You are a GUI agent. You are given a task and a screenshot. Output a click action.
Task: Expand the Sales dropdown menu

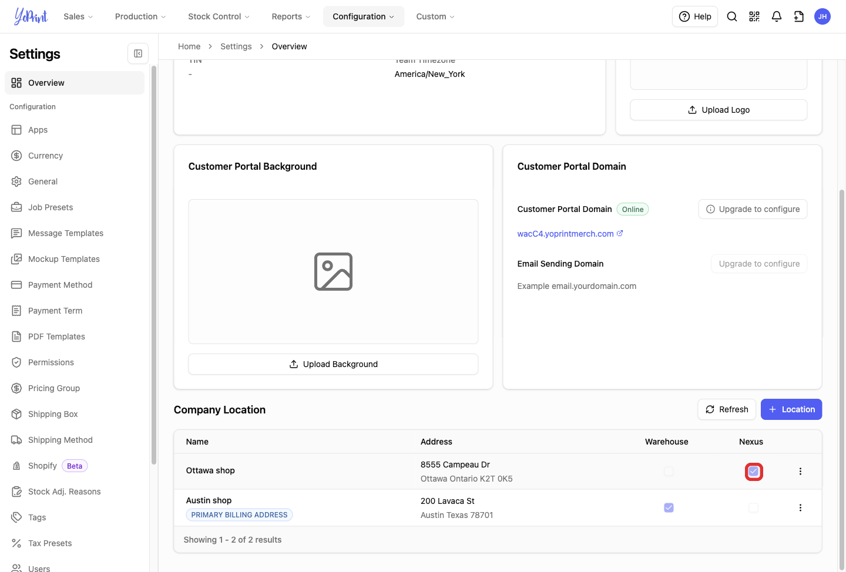point(78,16)
